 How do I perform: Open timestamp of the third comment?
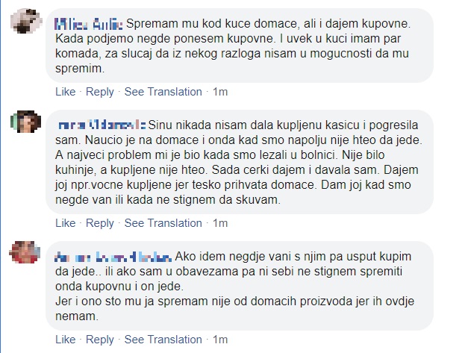click(x=220, y=339)
